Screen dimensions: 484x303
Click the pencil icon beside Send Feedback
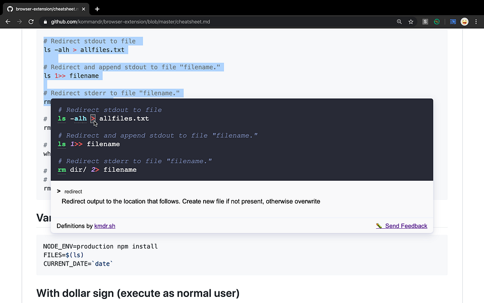(x=379, y=226)
